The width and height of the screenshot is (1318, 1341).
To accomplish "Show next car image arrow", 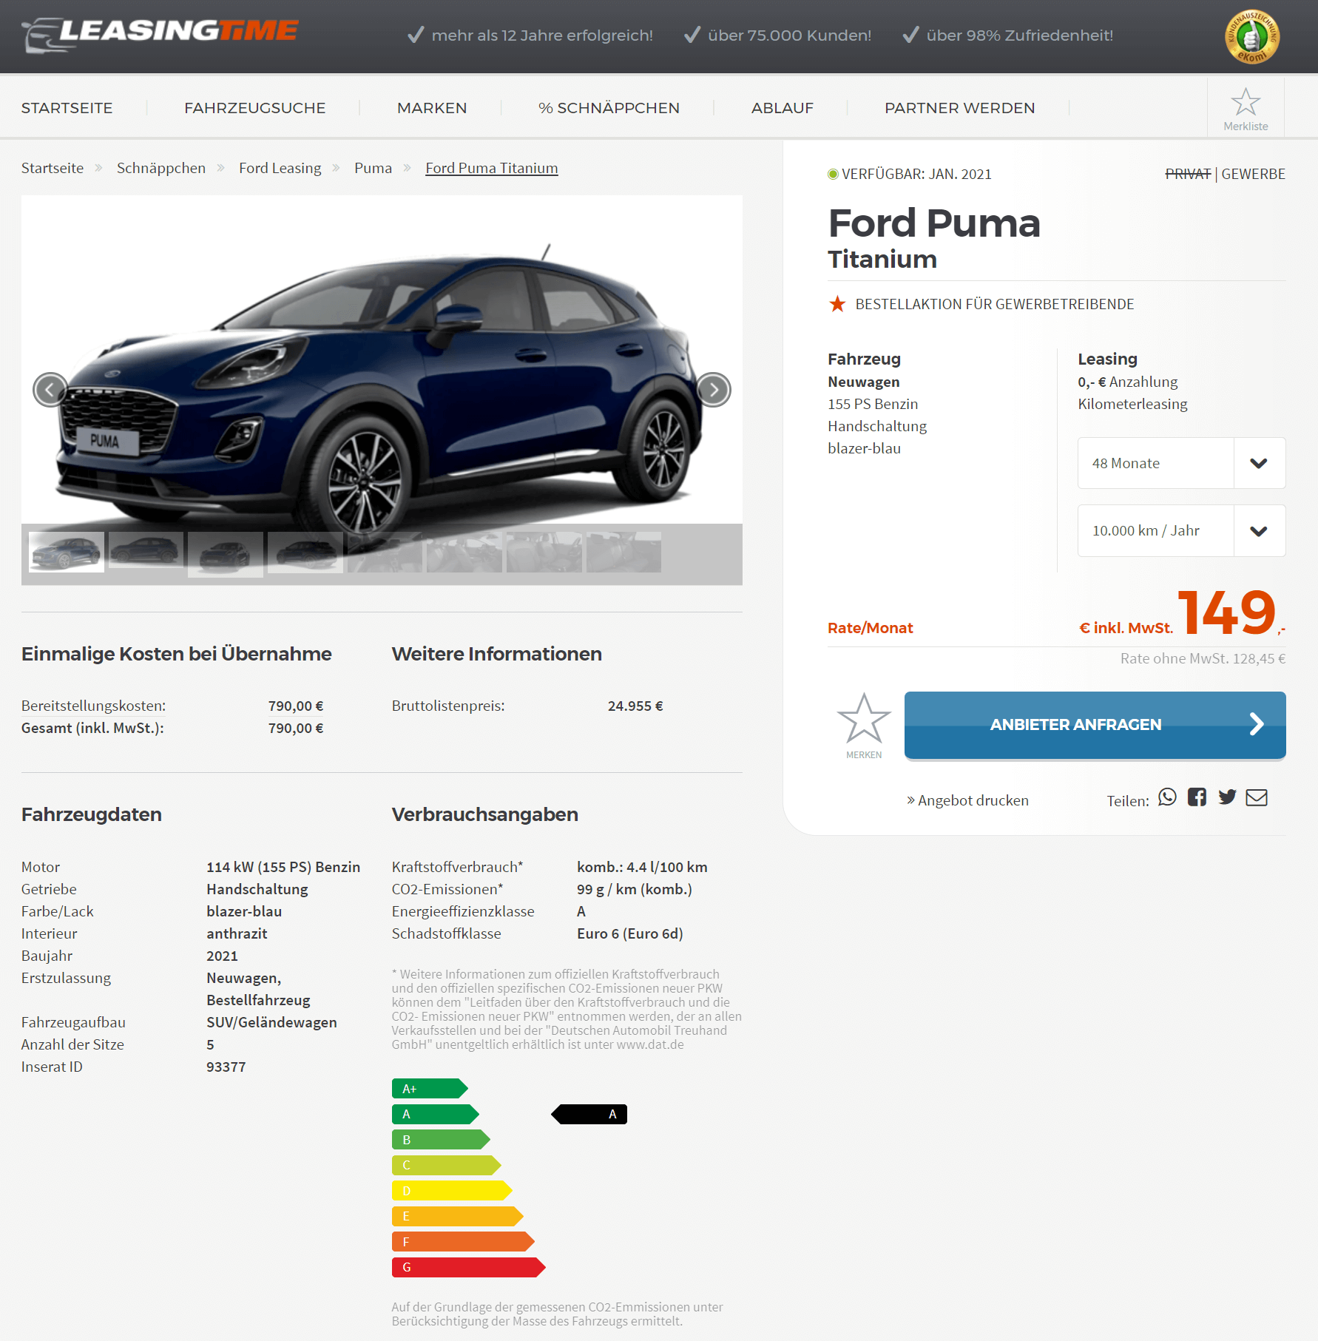I will click(x=713, y=389).
